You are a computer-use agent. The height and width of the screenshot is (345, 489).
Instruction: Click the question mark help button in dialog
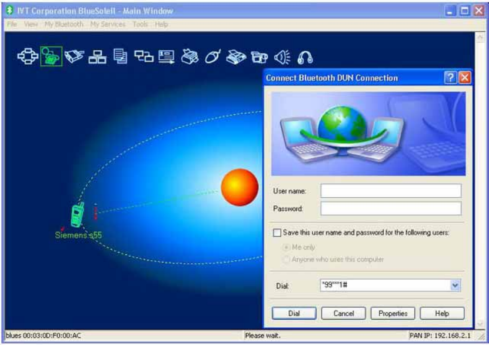pyautogui.click(x=450, y=77)
